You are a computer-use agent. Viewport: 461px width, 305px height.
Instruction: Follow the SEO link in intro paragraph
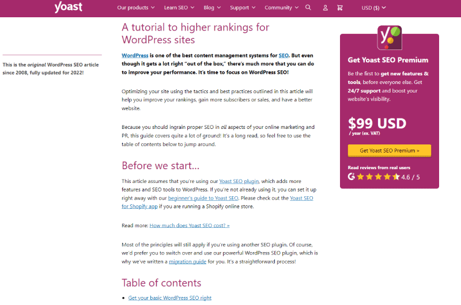click(x=284, y=55)
